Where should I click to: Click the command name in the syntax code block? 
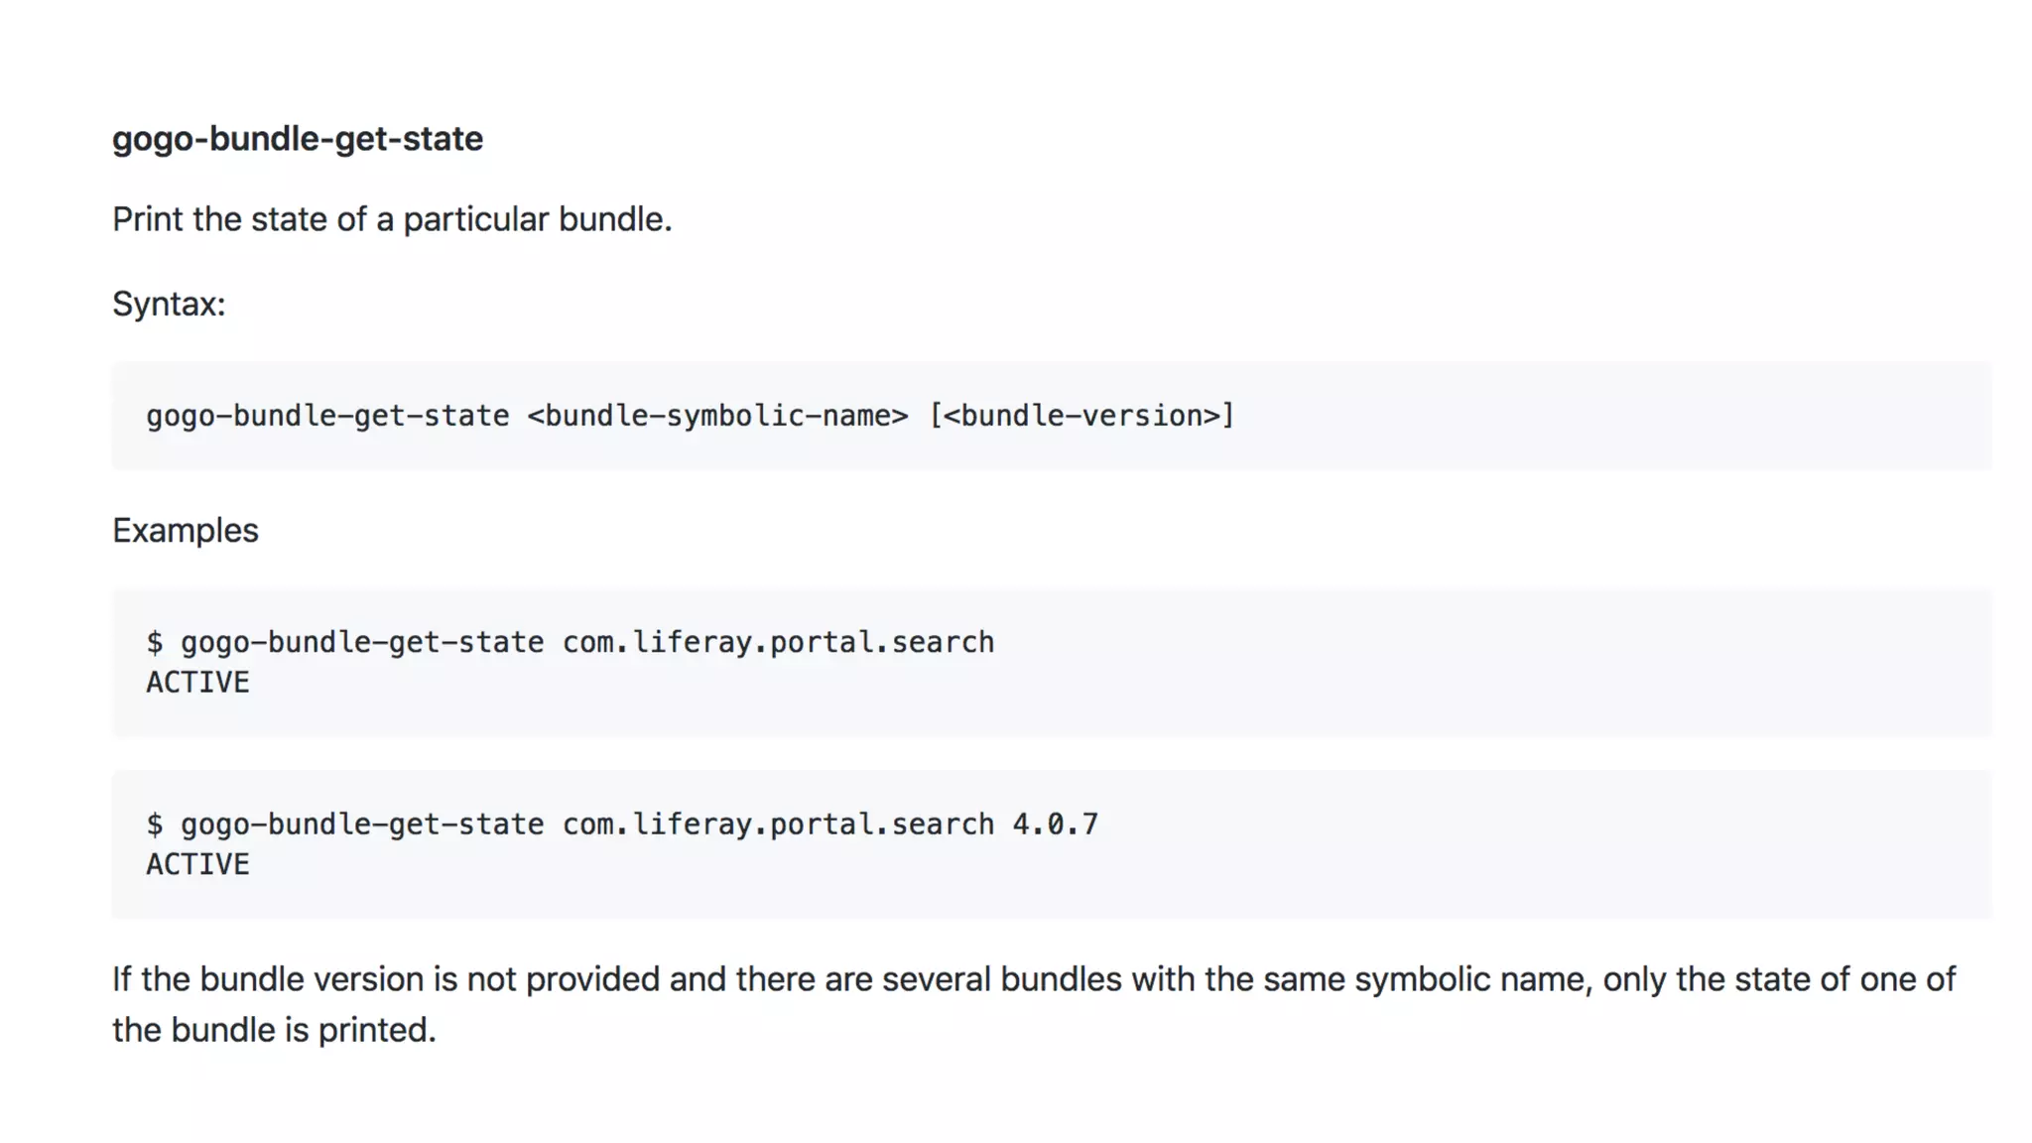[x=327, y=416]
